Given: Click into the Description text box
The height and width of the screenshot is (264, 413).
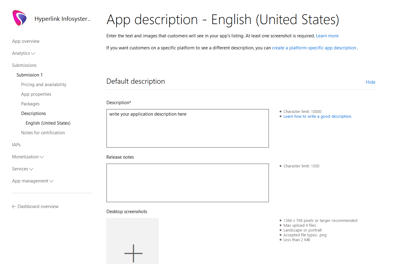Looking at the screenshot, I should [x=187, y=128].
